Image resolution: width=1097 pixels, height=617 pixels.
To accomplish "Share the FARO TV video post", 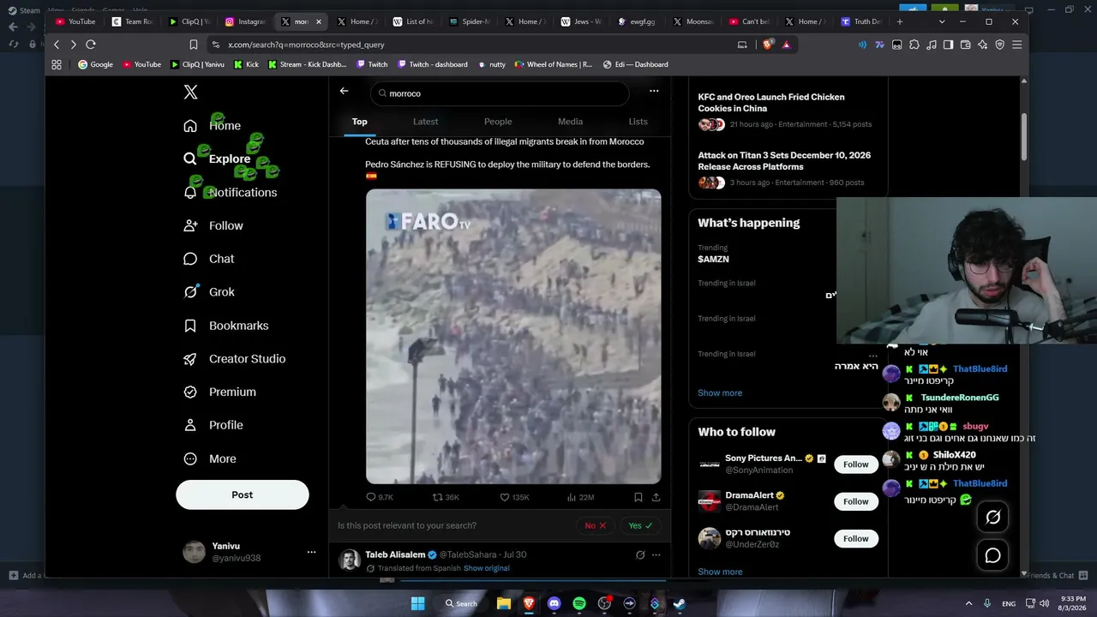I will pos(656,497).
